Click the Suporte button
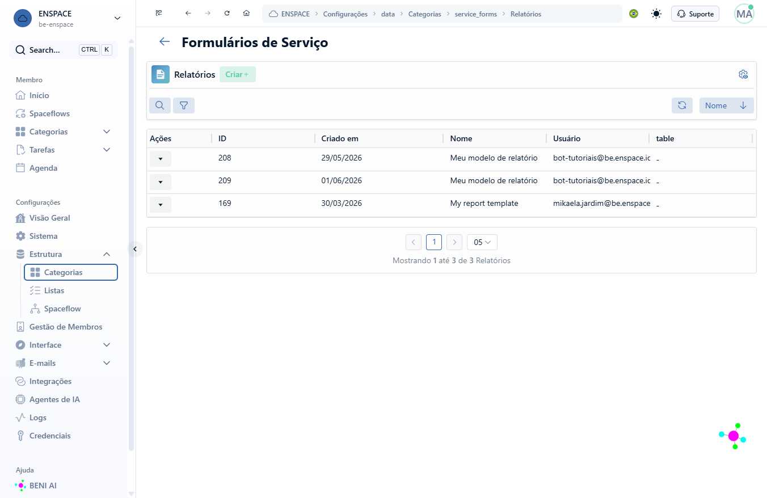Screen dimensions: 767x498 click(x=695, y=14)
